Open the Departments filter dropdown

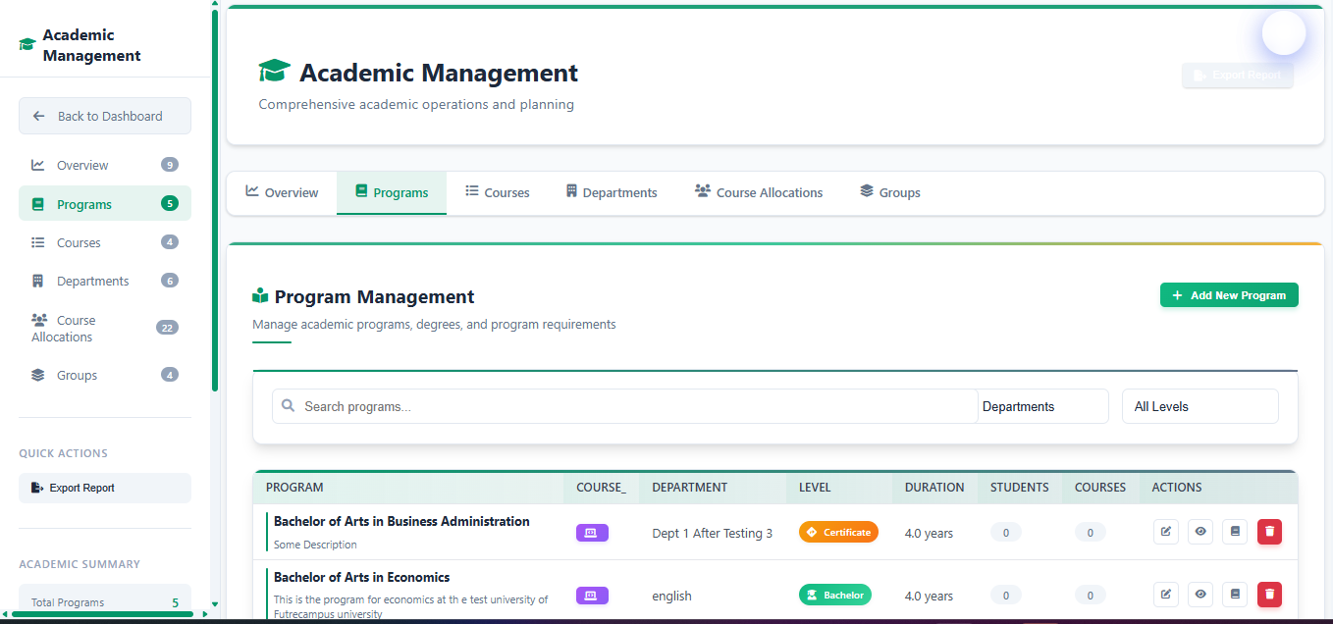pyautogui.click(x=1042, y=406)
